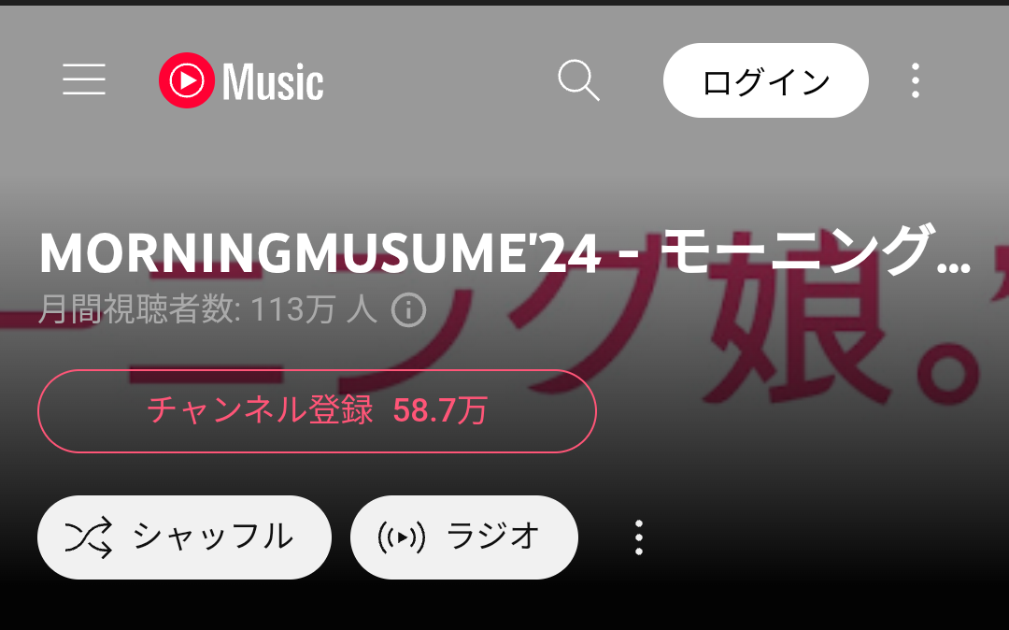Toggle subscription via the チャンネル登録 button
The width and height of the screenshot is (1009, 630).
318,411
